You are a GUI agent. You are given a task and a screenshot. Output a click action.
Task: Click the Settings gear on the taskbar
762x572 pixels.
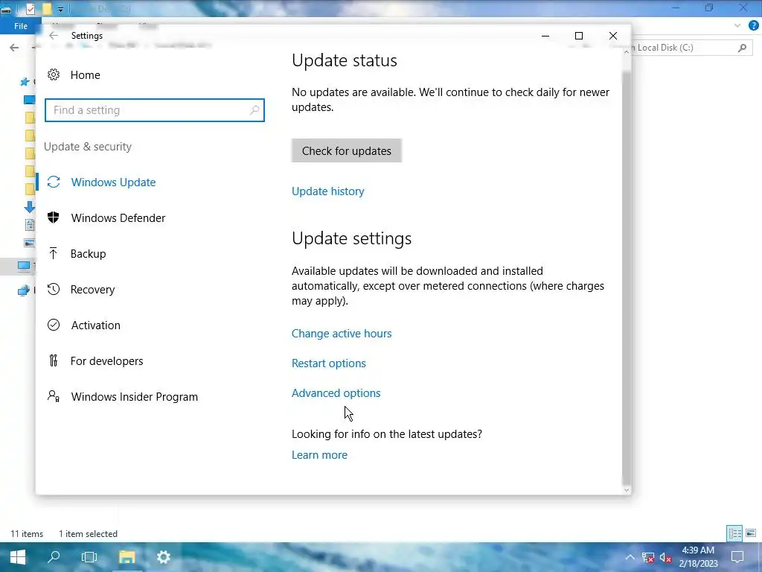click(x=163, y=557)
